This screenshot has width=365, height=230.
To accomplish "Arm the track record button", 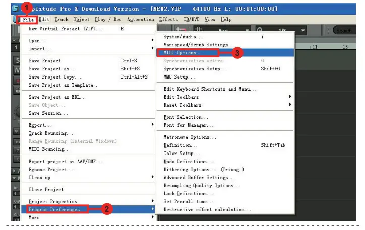I will (x=18, y=81).
